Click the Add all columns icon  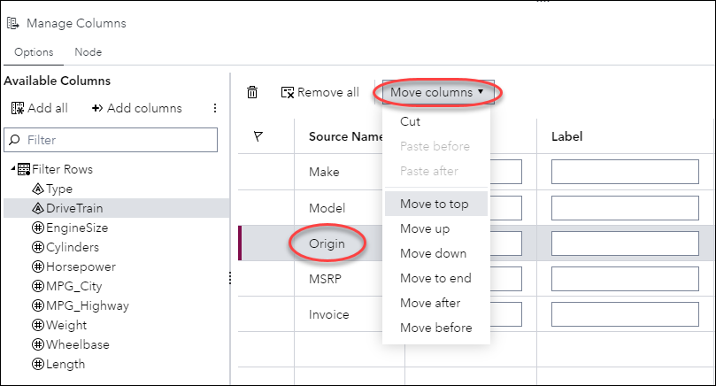pos(18,108)
